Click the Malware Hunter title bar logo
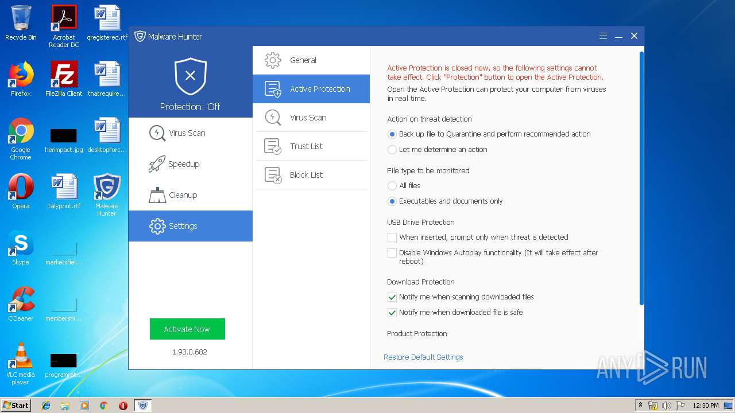 click(140, 36)
